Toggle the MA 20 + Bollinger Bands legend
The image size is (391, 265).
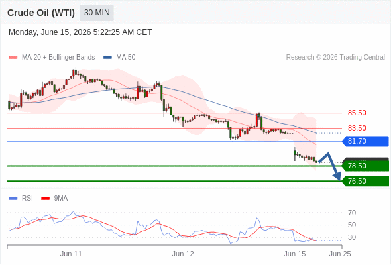pyautogui.click(x=52, y=58)
